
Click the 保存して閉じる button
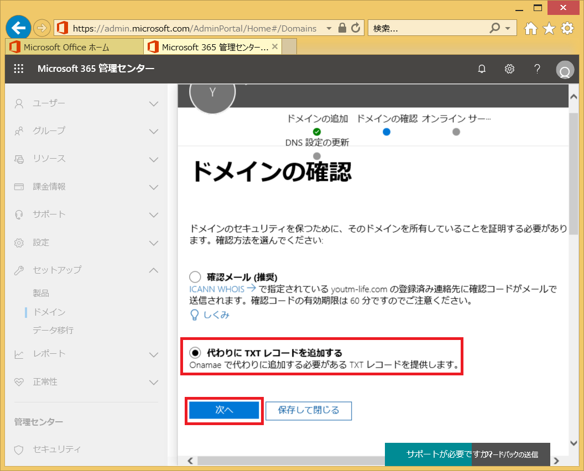pos(309,410)
